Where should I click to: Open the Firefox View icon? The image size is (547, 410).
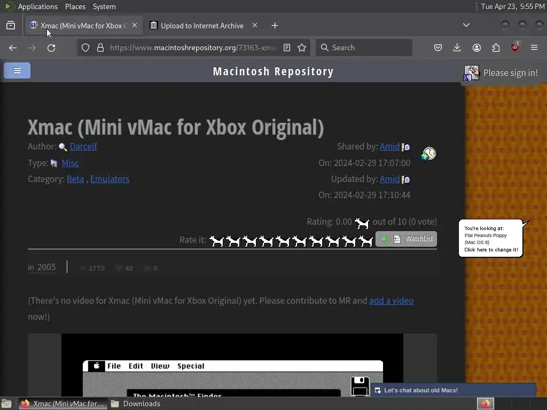[x=11, y=26]
